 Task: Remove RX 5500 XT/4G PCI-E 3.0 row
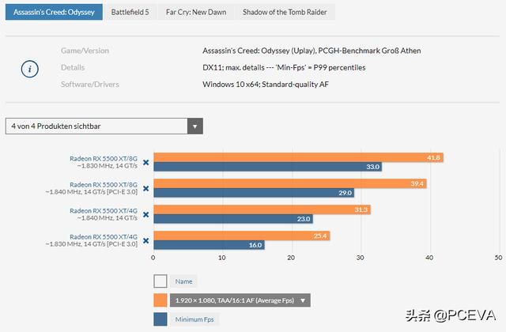pyautogui.click(x=145, y=240)
